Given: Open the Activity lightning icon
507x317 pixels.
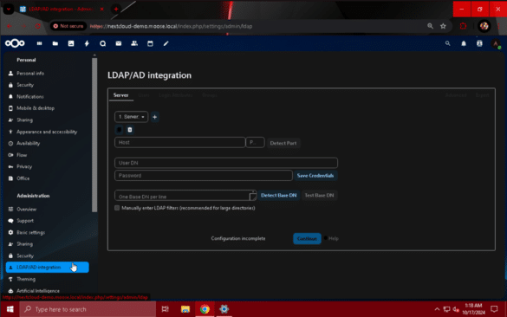Looking at the screenshot, I should click(87, 43).
